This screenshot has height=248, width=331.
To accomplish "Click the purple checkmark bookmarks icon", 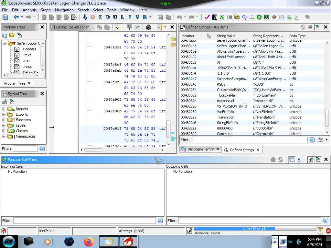I will 207,17.
